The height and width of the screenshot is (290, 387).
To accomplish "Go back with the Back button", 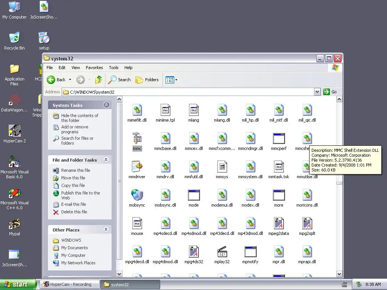I will coord(56,80).
